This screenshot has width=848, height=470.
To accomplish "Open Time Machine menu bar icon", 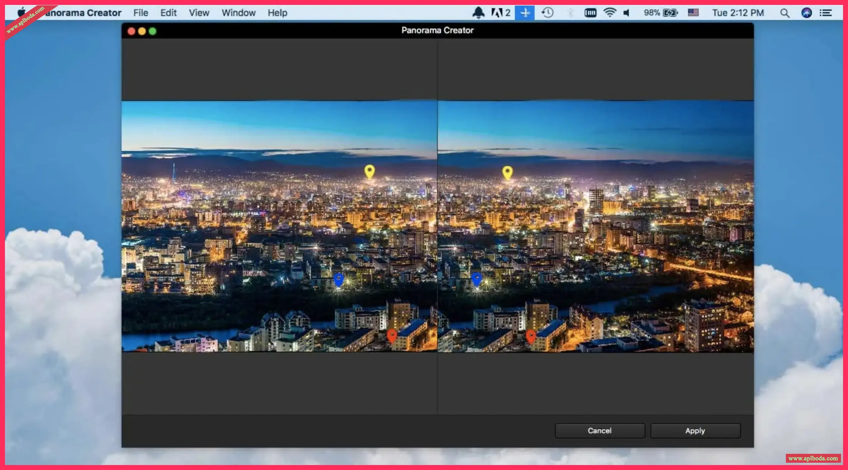I will (547, 13).
